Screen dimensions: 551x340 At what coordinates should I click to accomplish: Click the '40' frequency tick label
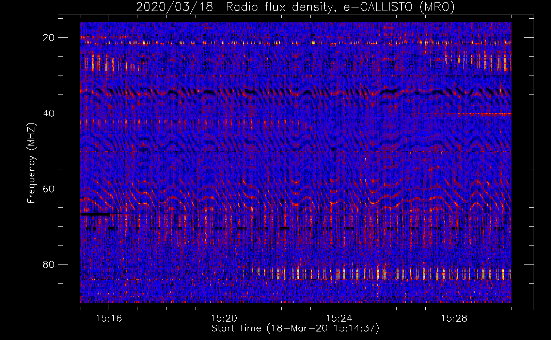49,113
